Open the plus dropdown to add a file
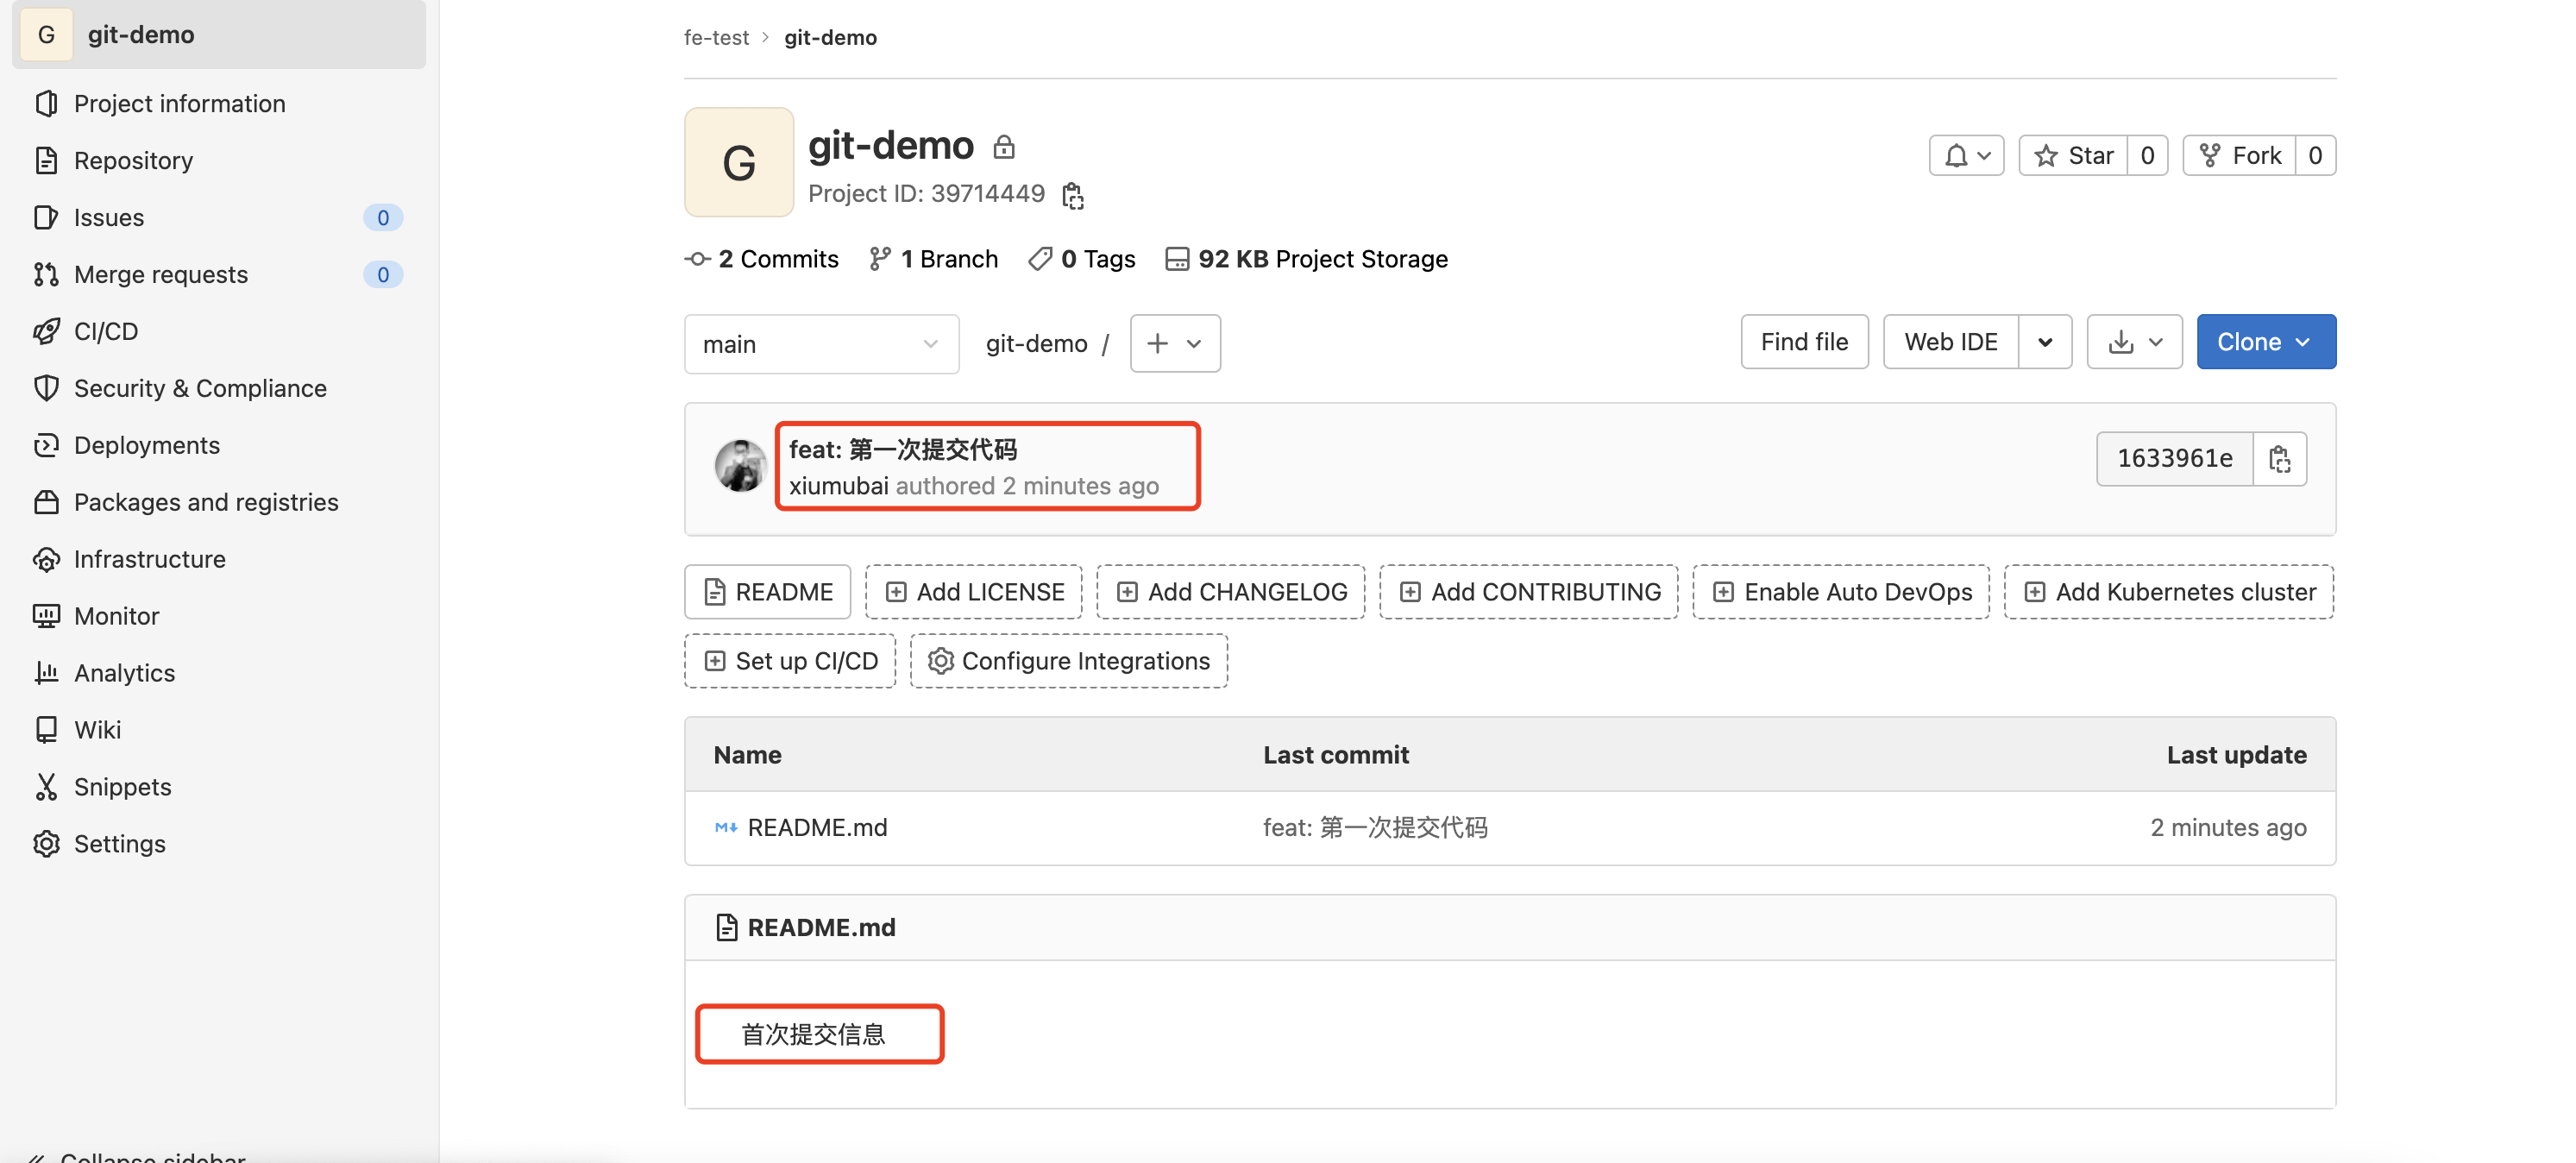The width and height of the screenshot is (2576, 1163). pyautogui.click(x=1174, y=343)
